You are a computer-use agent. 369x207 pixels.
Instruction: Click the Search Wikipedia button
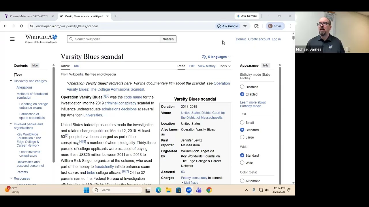coord(168,39)
